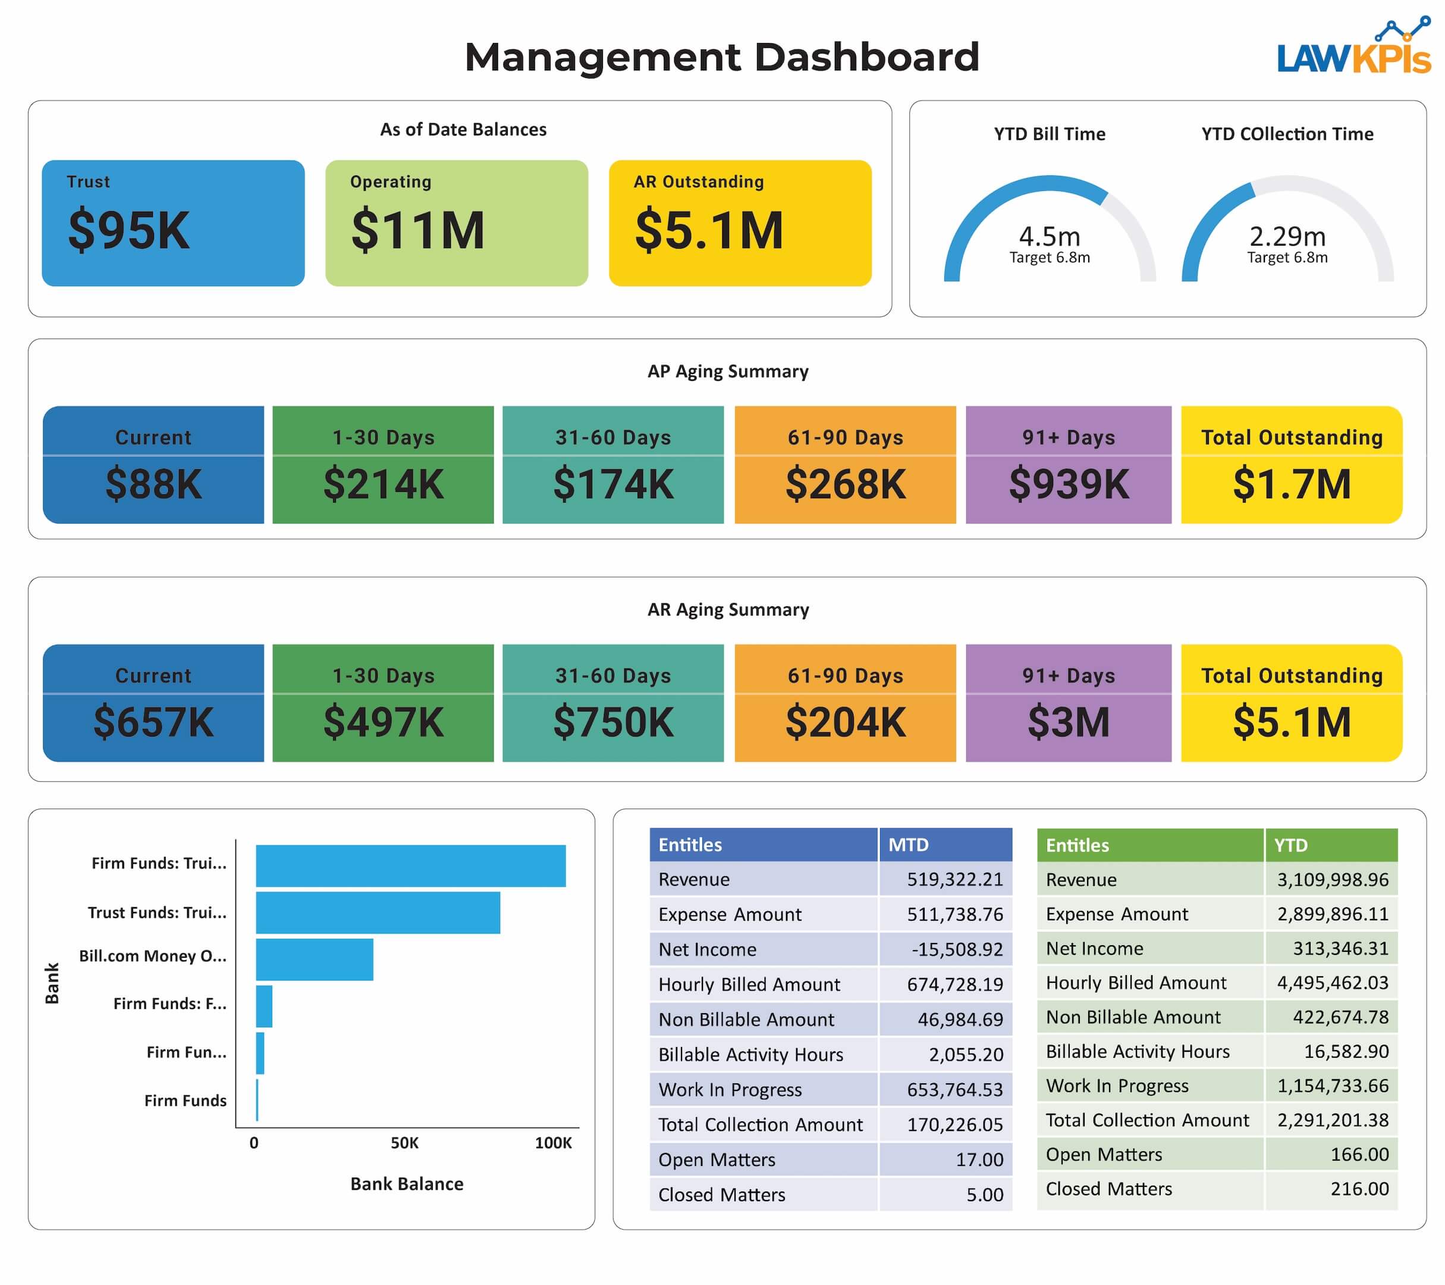Open AP Aging 91+ Days $939K tile

(1068, 465)
